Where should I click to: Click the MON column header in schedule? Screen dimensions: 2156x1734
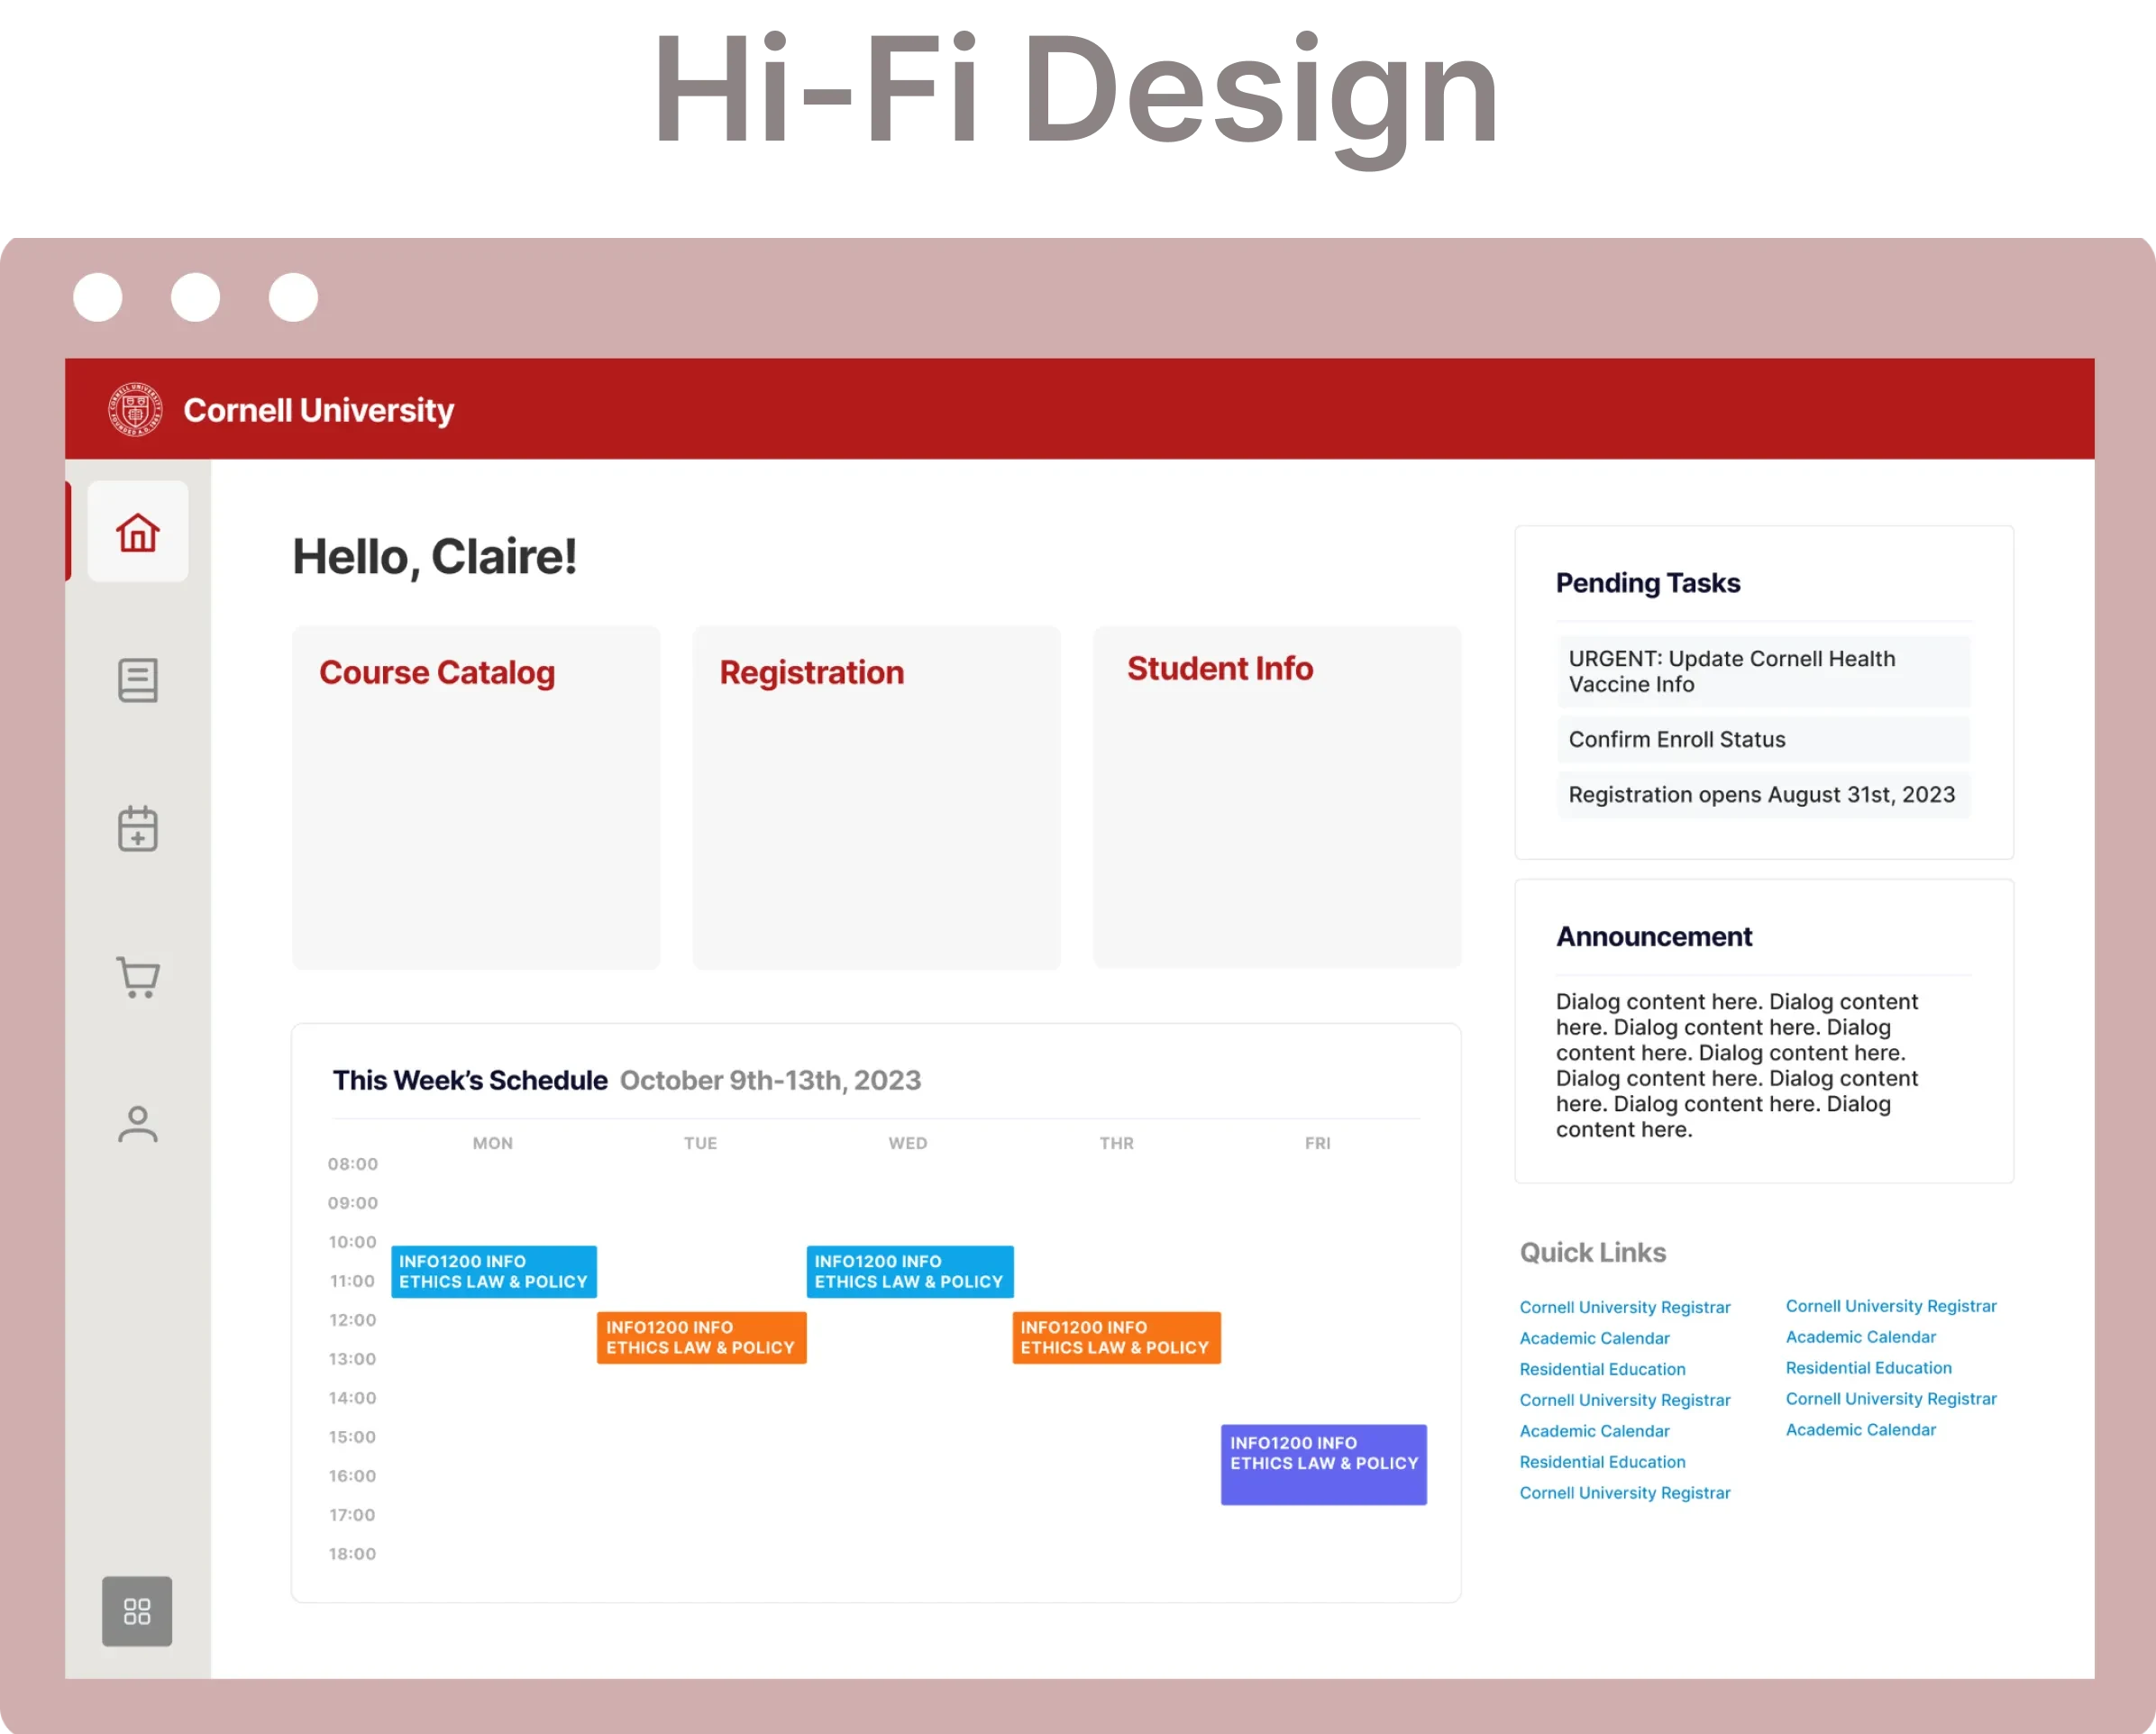(493, 1143)
